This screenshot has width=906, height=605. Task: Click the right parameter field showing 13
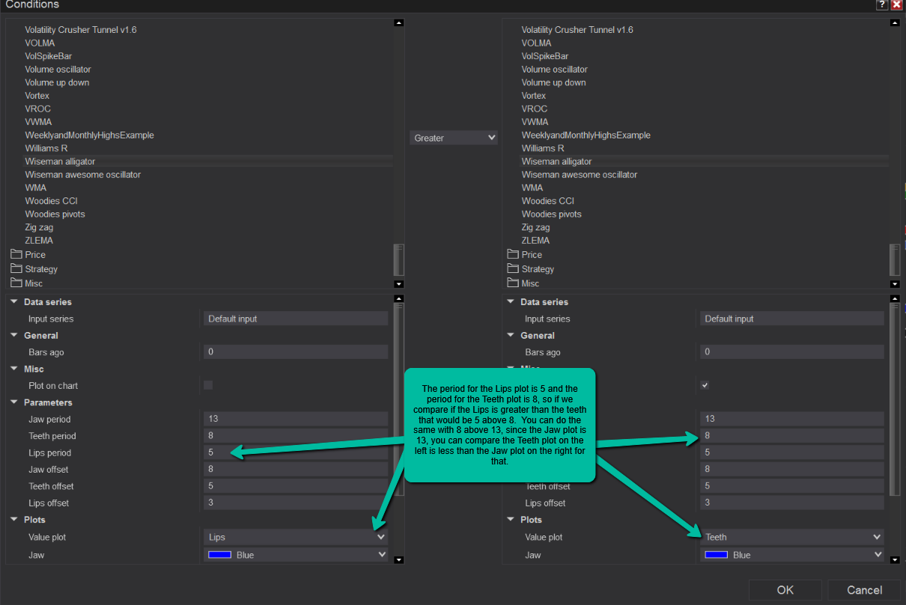point(792,419)
